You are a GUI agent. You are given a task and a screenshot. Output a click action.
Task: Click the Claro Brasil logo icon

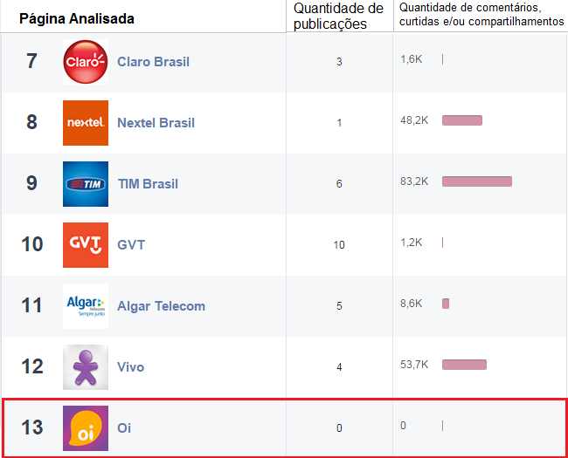click(86, 61)
